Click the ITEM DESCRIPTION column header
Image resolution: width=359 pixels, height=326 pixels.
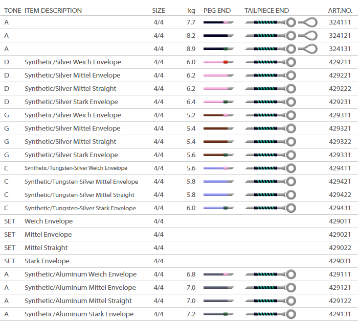point(53,10)
